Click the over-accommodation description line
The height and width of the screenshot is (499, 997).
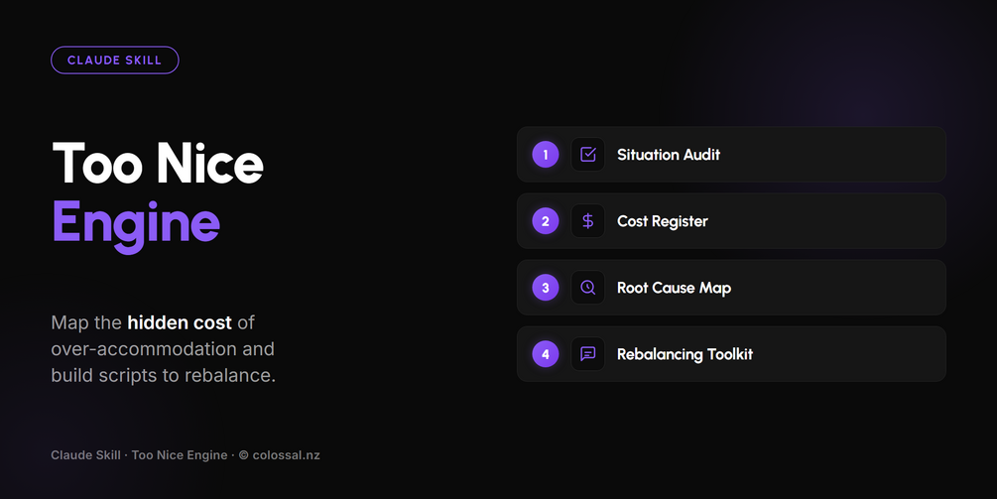163,349
